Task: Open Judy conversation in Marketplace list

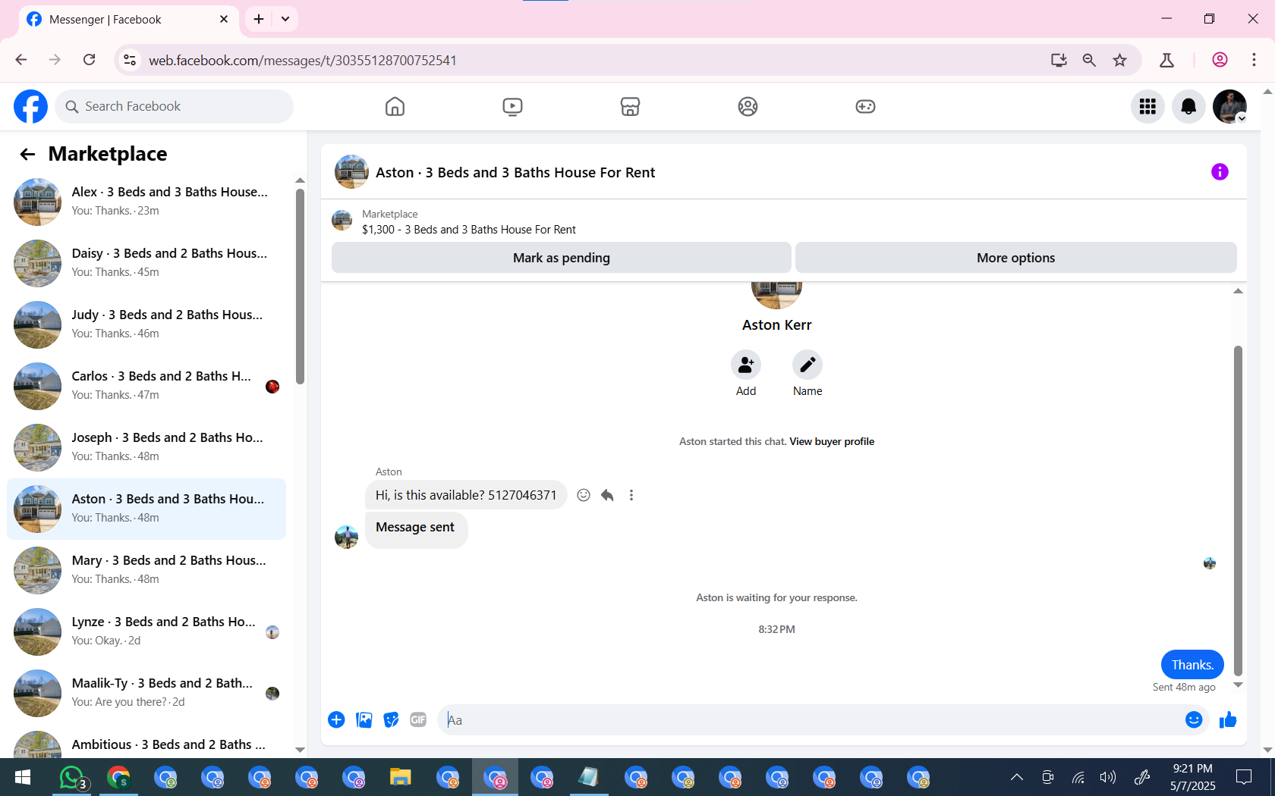Action: click(146, 324)
